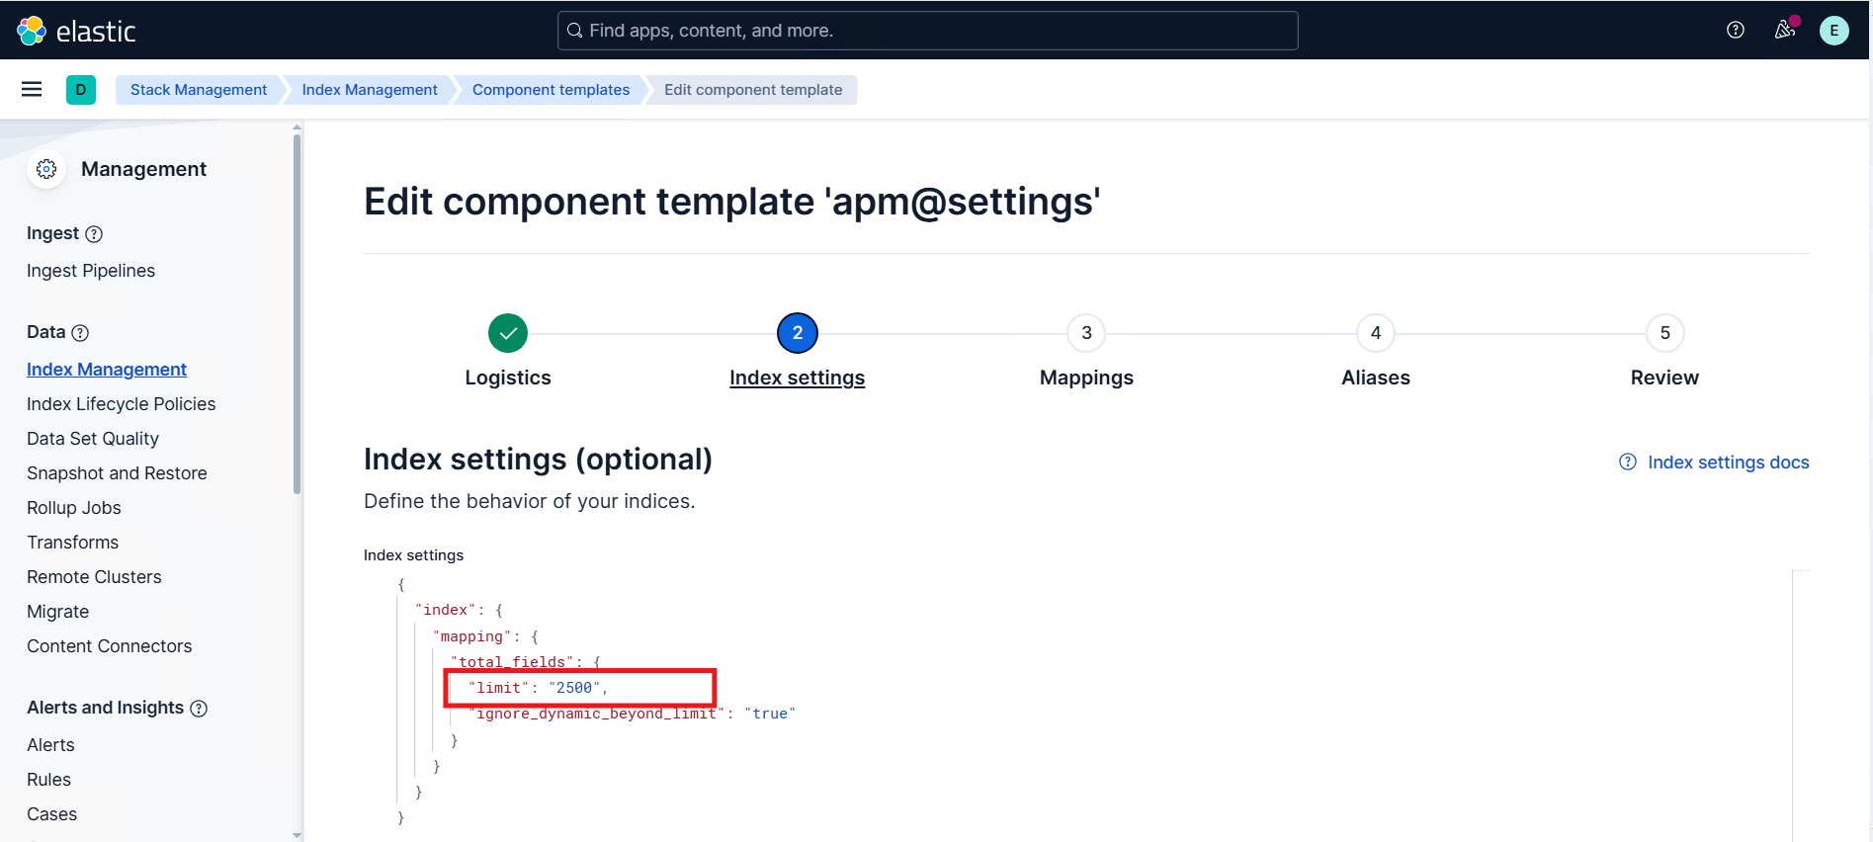This screenshot has height=842, width=1873.
Task: Click step 4 circle for Aliases
Action: tap(1376, 333)
